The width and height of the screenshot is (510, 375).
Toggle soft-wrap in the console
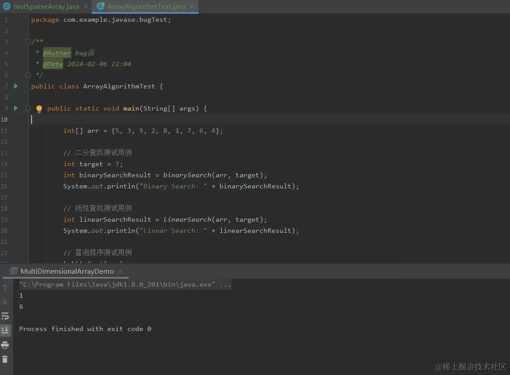(x=5, y=316)
